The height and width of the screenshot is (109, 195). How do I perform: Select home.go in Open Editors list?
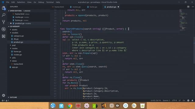coord(19,20)
